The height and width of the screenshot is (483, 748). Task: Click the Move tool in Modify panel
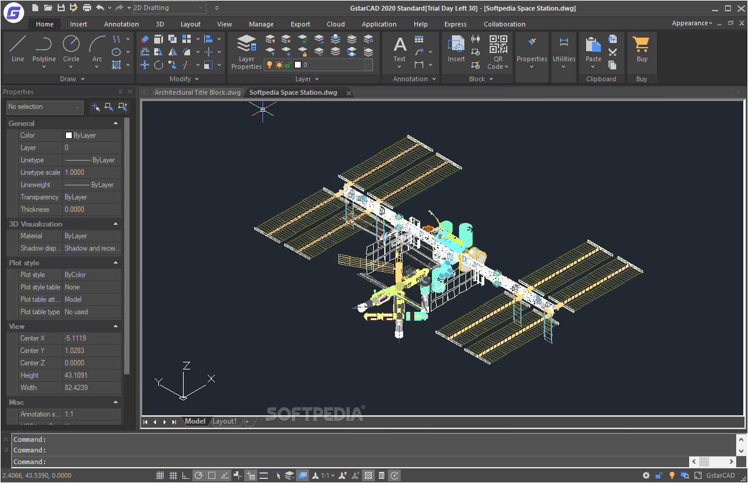click(145, 65)
